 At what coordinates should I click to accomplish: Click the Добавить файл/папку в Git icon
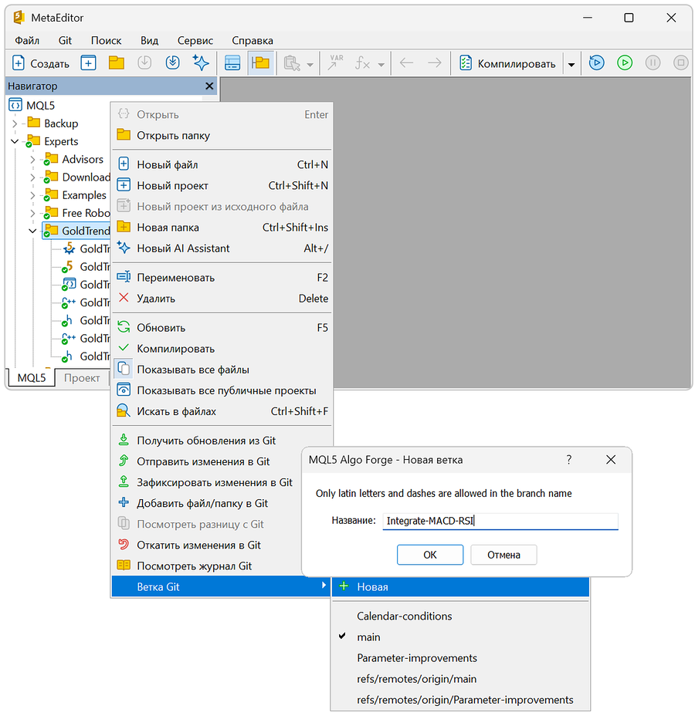click(x=124, y=503)
